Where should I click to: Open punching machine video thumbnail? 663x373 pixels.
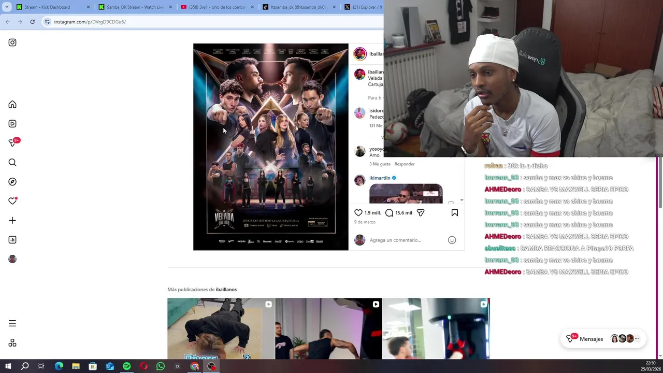(436, 328)
